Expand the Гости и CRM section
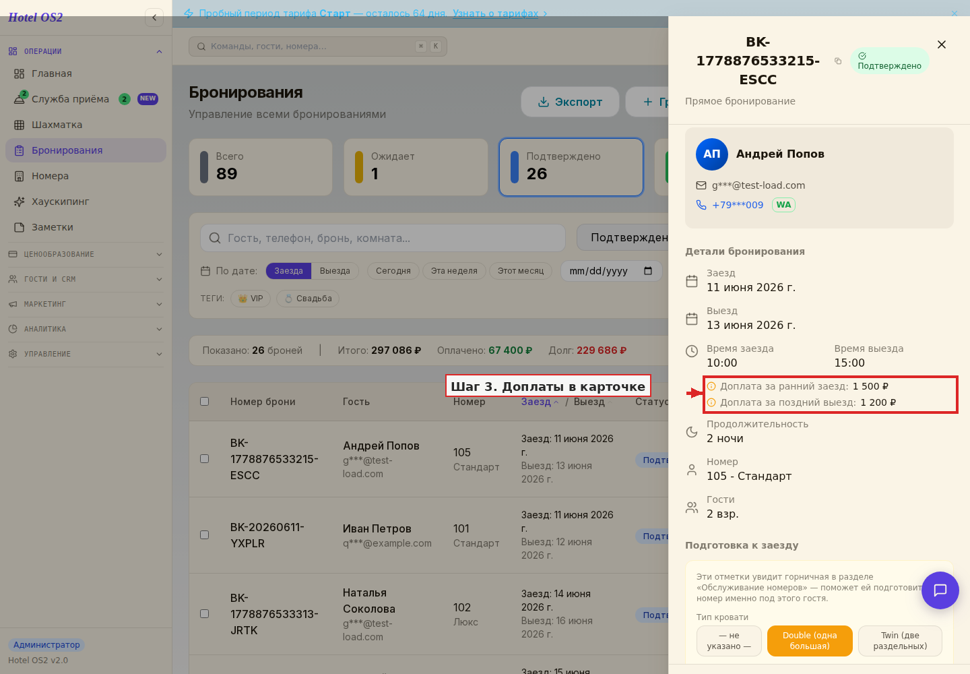Viewport: 970px width, 674px height. coord(86,279)
